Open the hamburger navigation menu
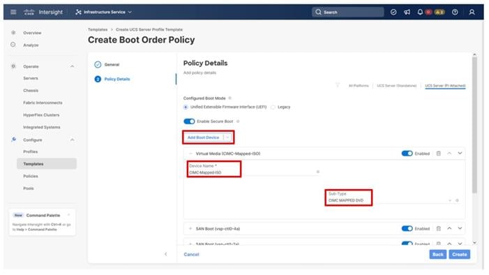The image size is (489, 275). pos(13,12)
